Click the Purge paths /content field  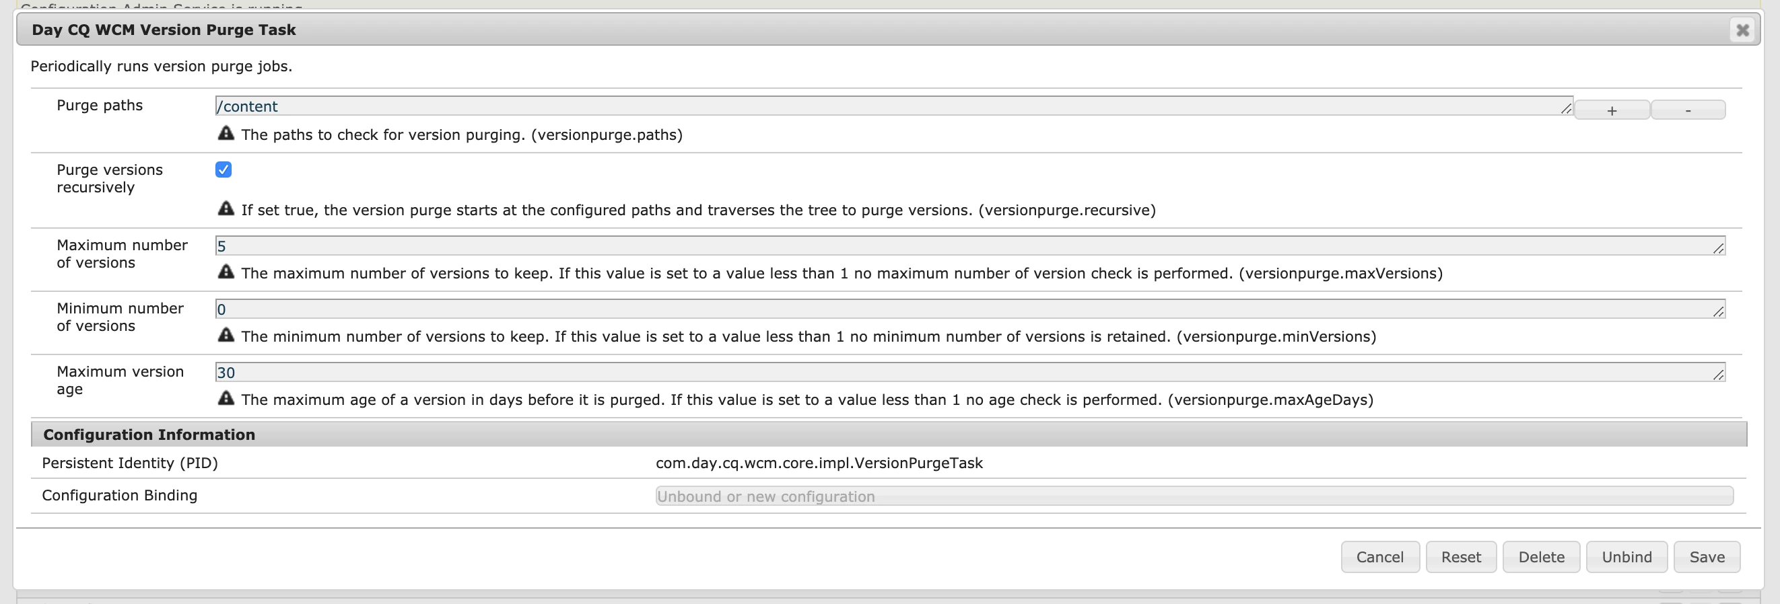(x=894, y=106)
